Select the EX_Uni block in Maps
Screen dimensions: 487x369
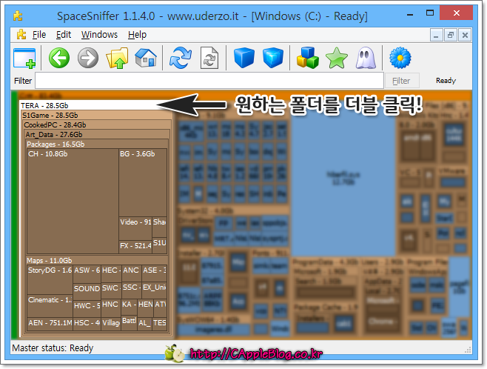click(x=155, y=290)
